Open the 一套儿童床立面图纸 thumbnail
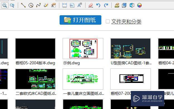Viewport: 174px width, 109px height. [x=83, y=79]
